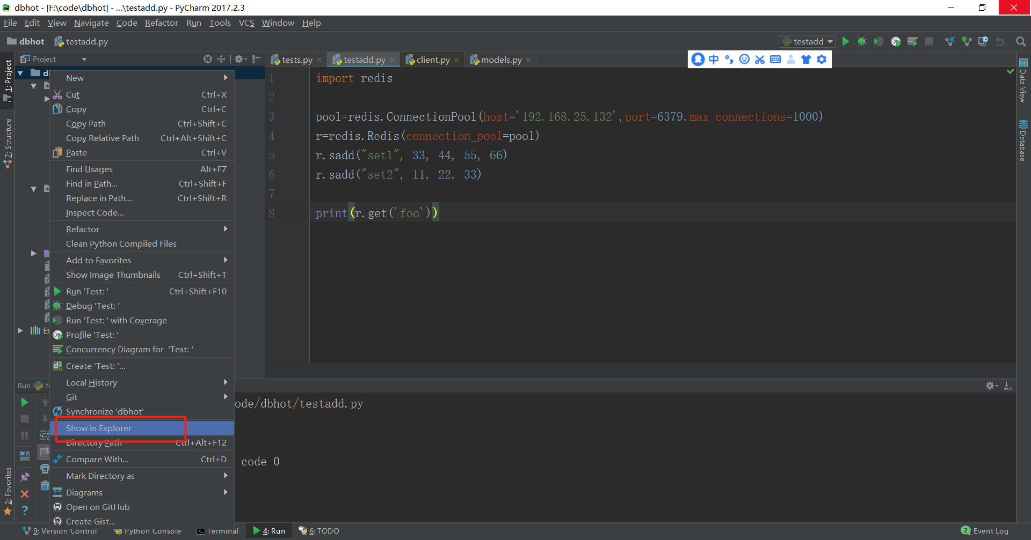1031x540 pixels.
Task: Toggle the Database side panel
Action: pos(1023,140)
